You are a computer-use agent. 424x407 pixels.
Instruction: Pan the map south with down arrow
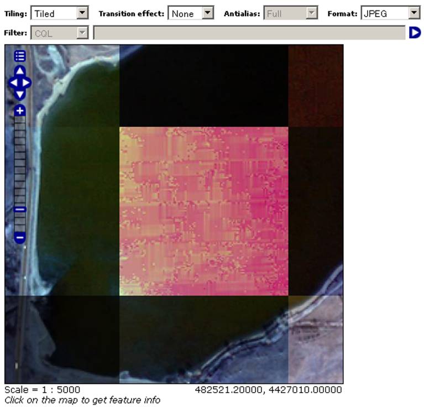click(x=20, y=95)
